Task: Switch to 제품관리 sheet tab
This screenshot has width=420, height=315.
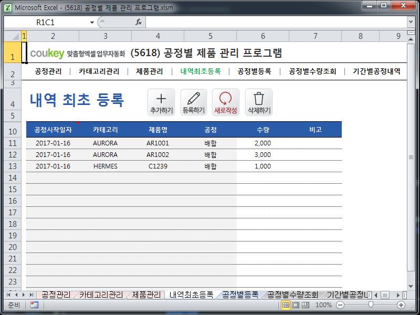Action: (146, 295)
